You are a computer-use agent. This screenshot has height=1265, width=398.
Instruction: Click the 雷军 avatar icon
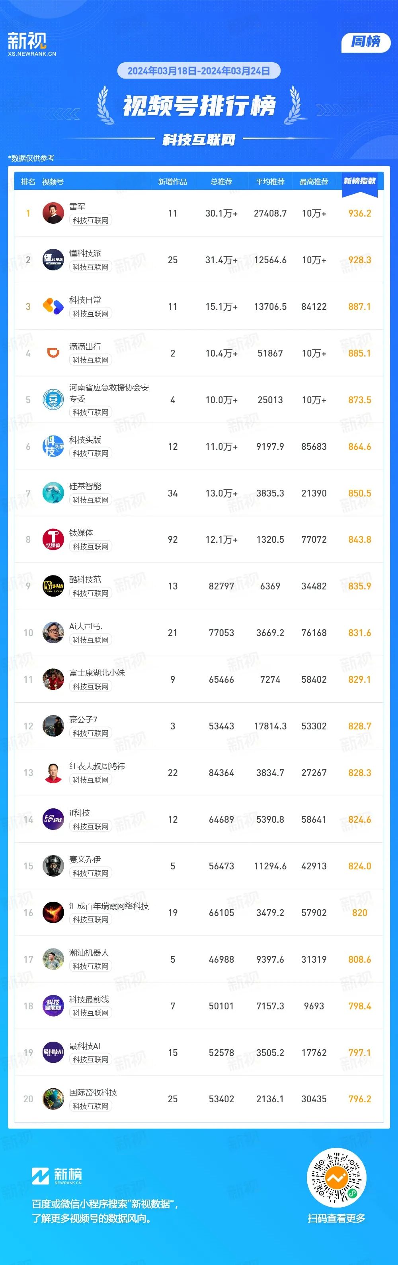click(53, 213)
